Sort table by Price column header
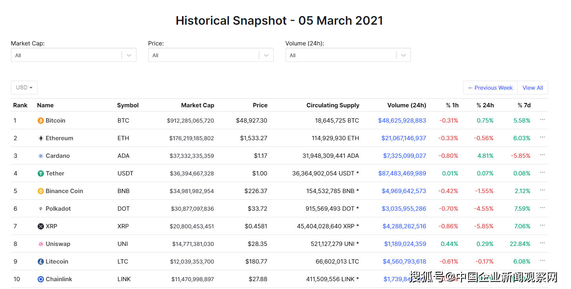 (260, 105)
